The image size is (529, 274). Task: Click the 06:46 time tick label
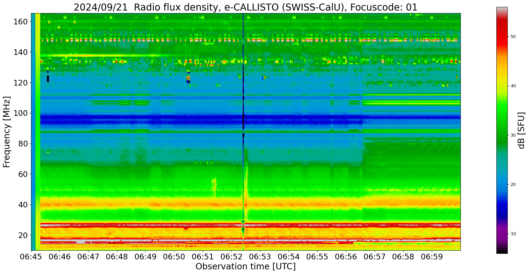pos(60,257)
